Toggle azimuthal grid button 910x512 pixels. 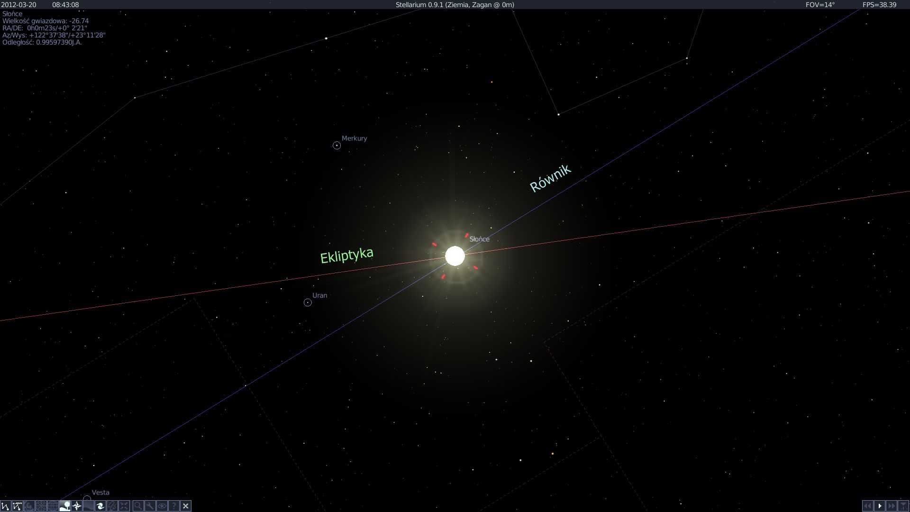(x=53, y=506)
